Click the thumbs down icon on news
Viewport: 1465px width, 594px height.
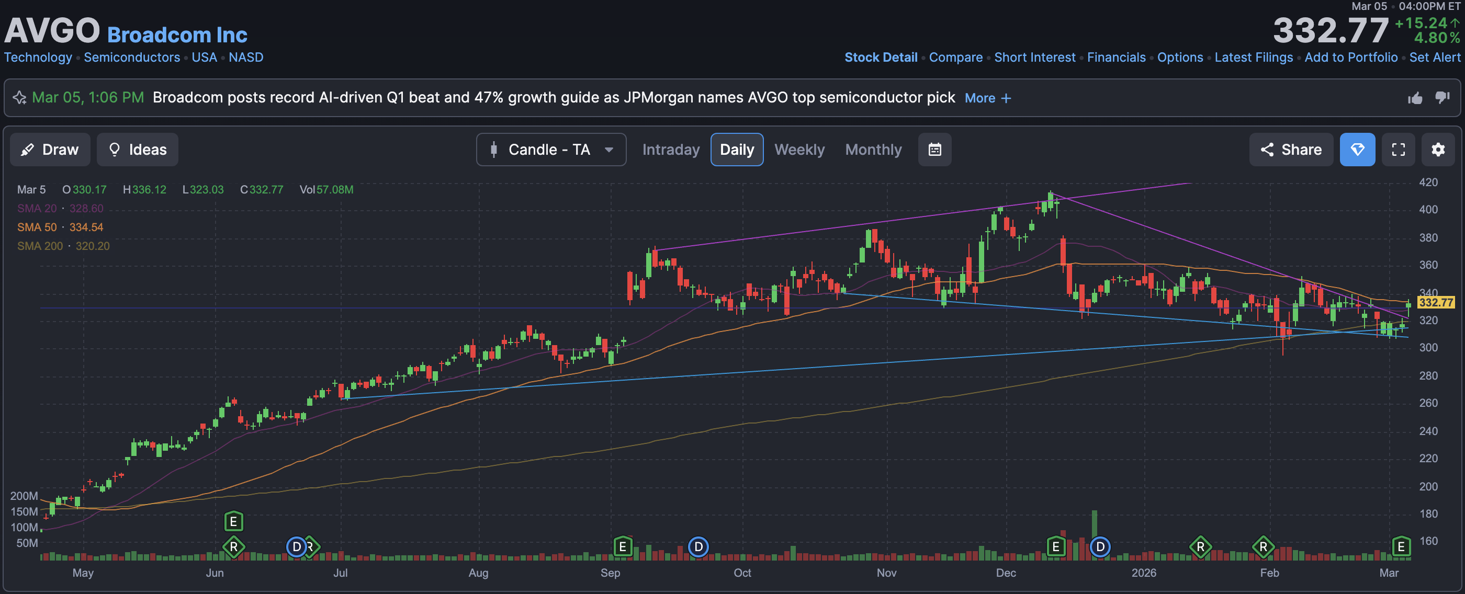tap(1443, 97)
